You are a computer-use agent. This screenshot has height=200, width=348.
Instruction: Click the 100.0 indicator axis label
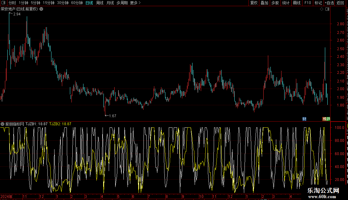(340, 128)
